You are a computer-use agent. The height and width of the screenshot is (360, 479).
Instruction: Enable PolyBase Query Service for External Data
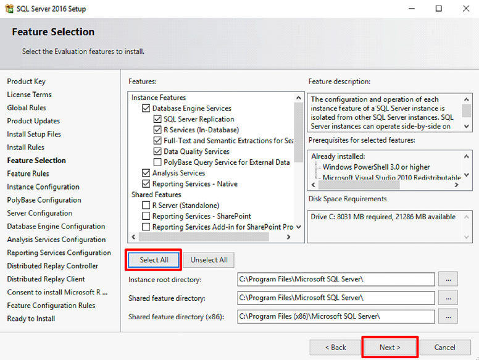[157, 162]
